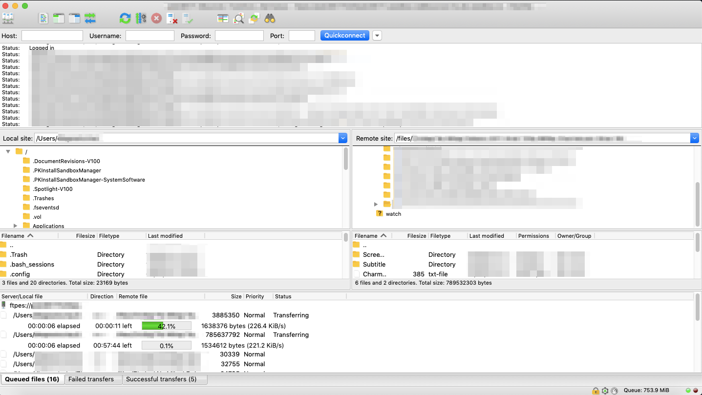Screen dimensions: 702x395
Task: Toggle the transfer queue display
Action: 90,19
